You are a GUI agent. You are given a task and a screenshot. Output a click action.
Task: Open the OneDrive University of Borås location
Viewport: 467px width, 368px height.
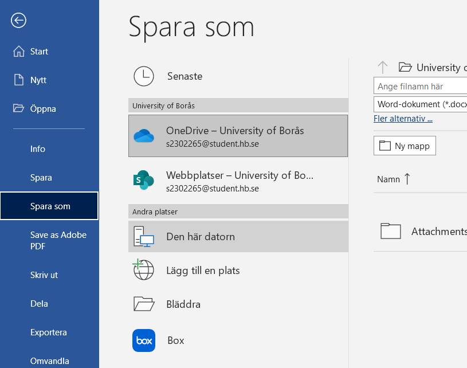(238, 136)
